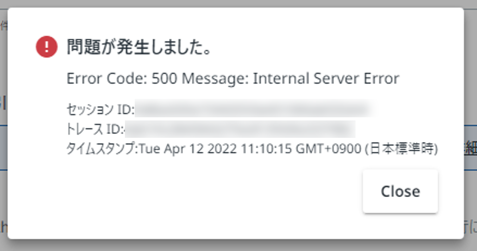Select the Internal Server Error message
Viewport: 477px width, 251px height.
click(326, 78)
